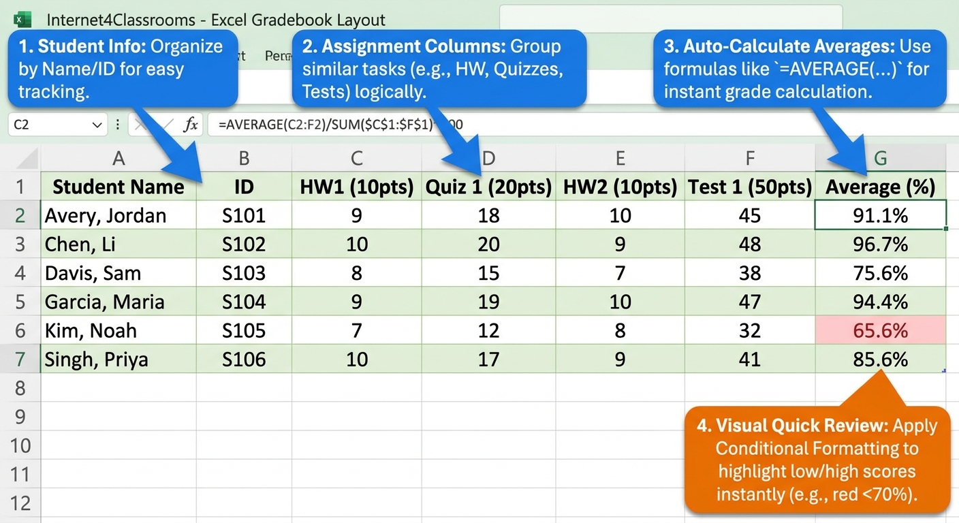Select the Average (%) header cell
The width and height of the screenshot is (959, 523).
880,187
